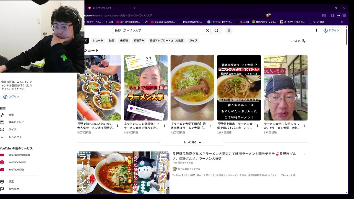Open the page search icon in browser toolbar
Viewport: 354px width, 199px height.
click(324, 15)
